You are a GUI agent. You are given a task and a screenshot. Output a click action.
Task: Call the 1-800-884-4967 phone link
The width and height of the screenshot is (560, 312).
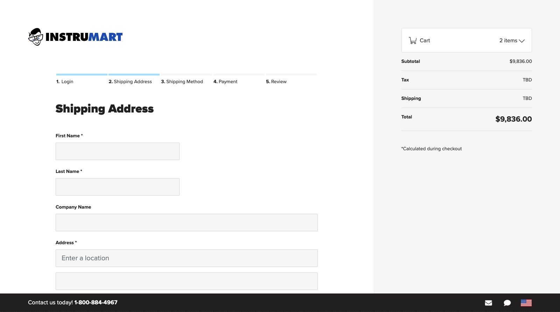point(96,303)
